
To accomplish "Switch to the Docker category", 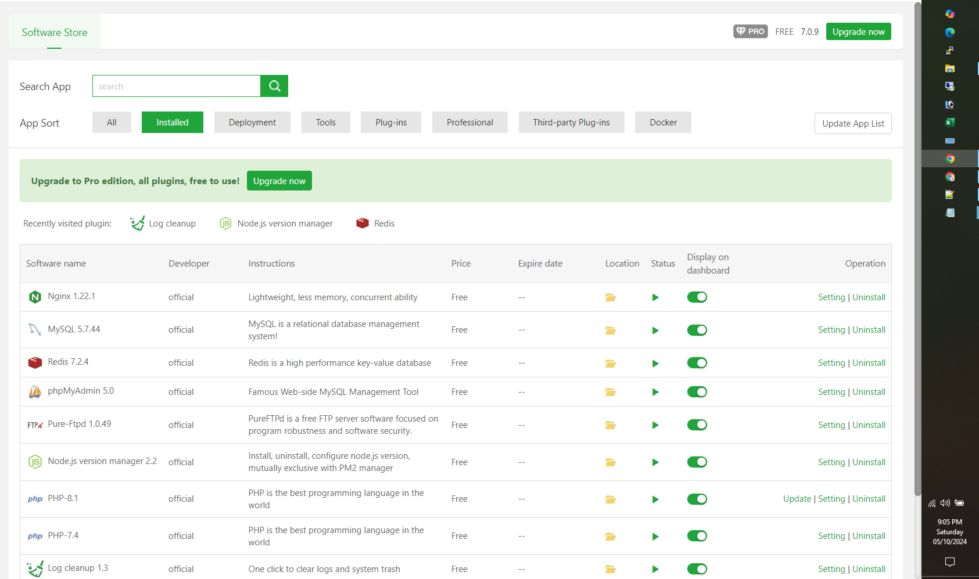I will coord(663,122).
